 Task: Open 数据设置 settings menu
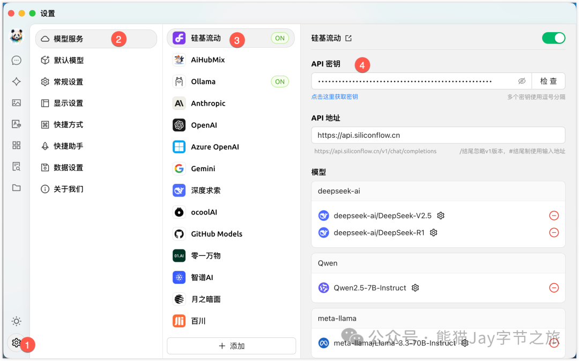pos(96,167)
